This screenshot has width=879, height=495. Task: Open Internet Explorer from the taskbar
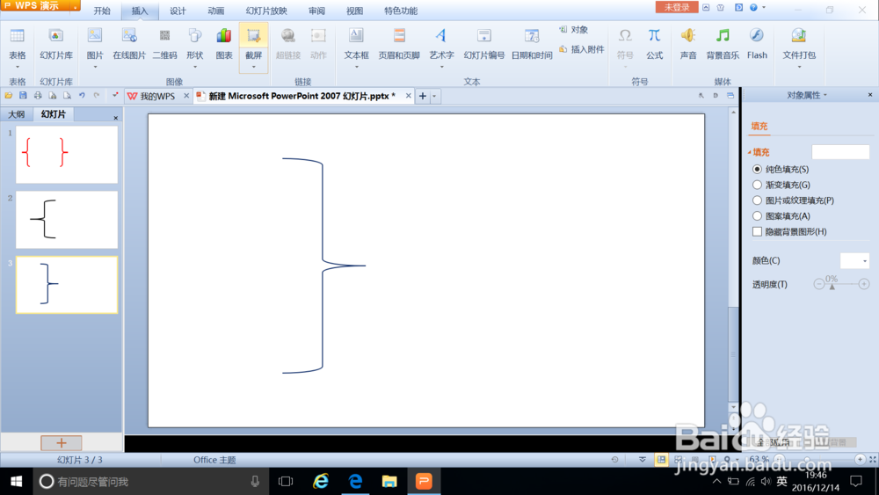[x=321, y=481]
